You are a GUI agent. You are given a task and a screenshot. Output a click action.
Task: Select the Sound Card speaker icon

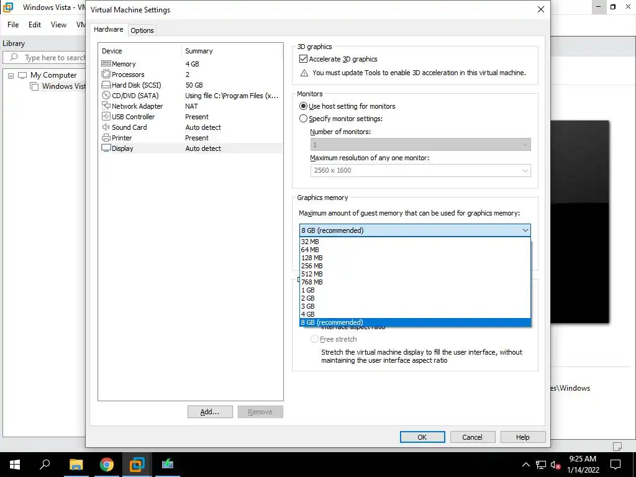106,127
